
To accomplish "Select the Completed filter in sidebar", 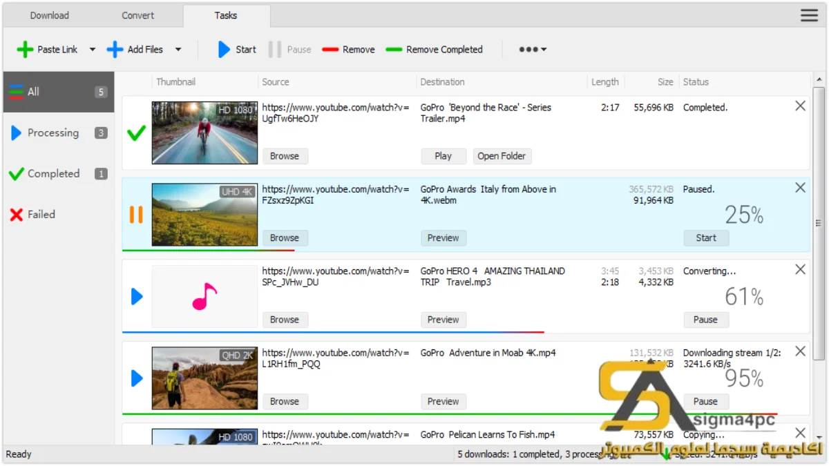I will coord(59,173).
